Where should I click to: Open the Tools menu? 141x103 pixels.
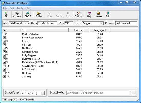tap(20, 8)
